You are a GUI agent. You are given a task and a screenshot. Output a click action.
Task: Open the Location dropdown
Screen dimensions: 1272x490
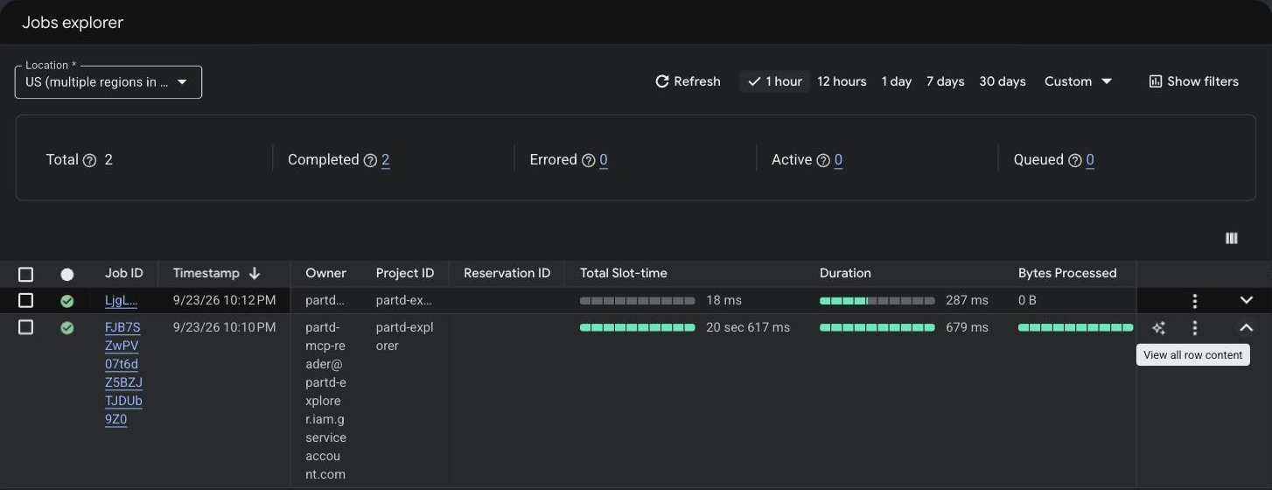coord(108,82)
